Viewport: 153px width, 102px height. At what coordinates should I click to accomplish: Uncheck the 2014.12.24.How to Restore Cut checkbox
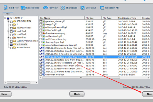(x=41, y=63)
